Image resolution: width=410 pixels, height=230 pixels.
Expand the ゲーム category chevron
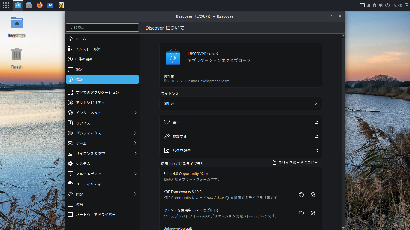[135, 143]
